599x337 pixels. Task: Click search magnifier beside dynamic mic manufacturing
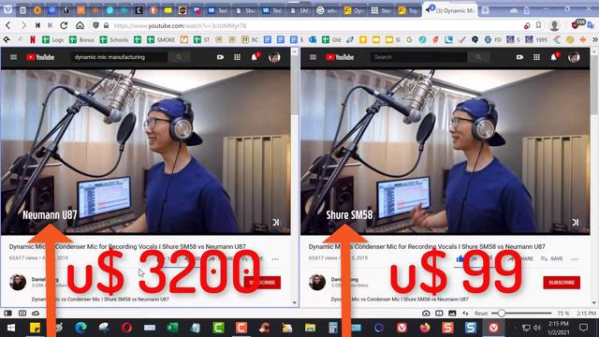click(179, 57)
